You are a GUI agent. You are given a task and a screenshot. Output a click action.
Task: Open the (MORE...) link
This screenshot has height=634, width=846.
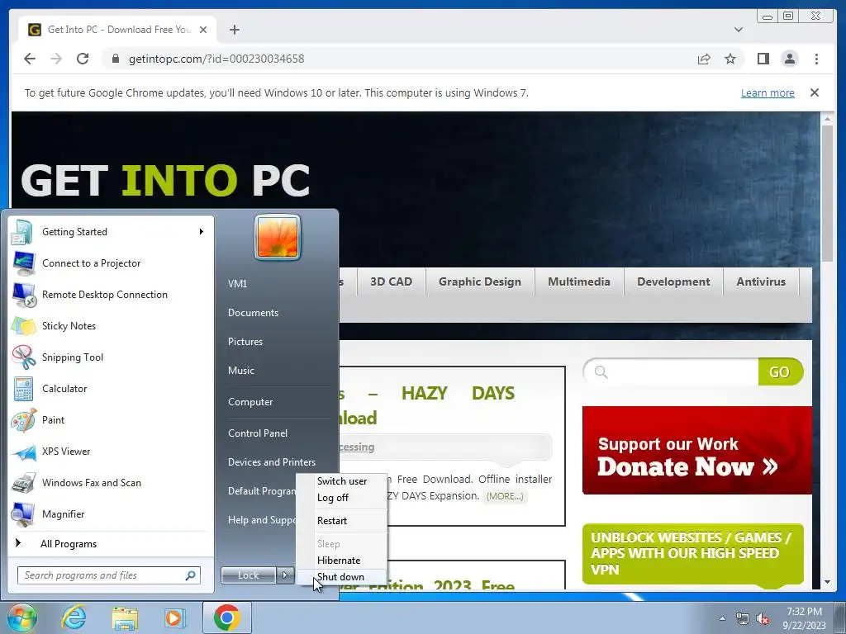click(x=505, y=496)
